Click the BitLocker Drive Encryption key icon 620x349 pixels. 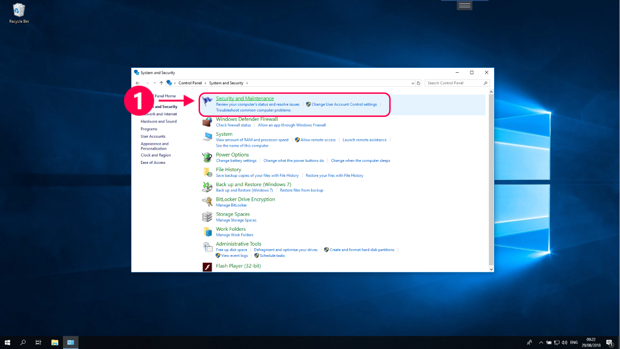point(207,202)
